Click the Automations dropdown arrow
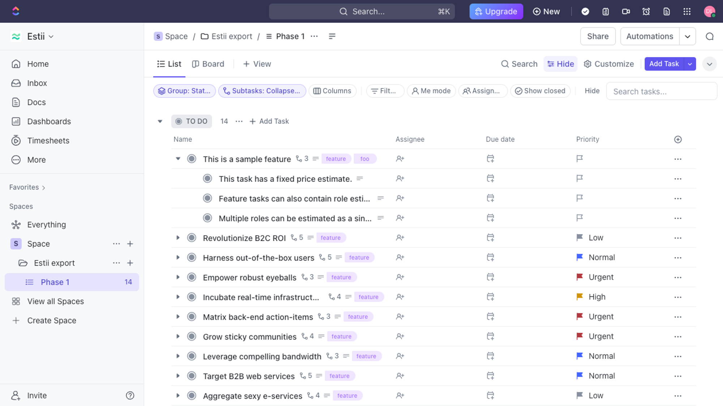 pyautogui.click(x=688, y=36)
